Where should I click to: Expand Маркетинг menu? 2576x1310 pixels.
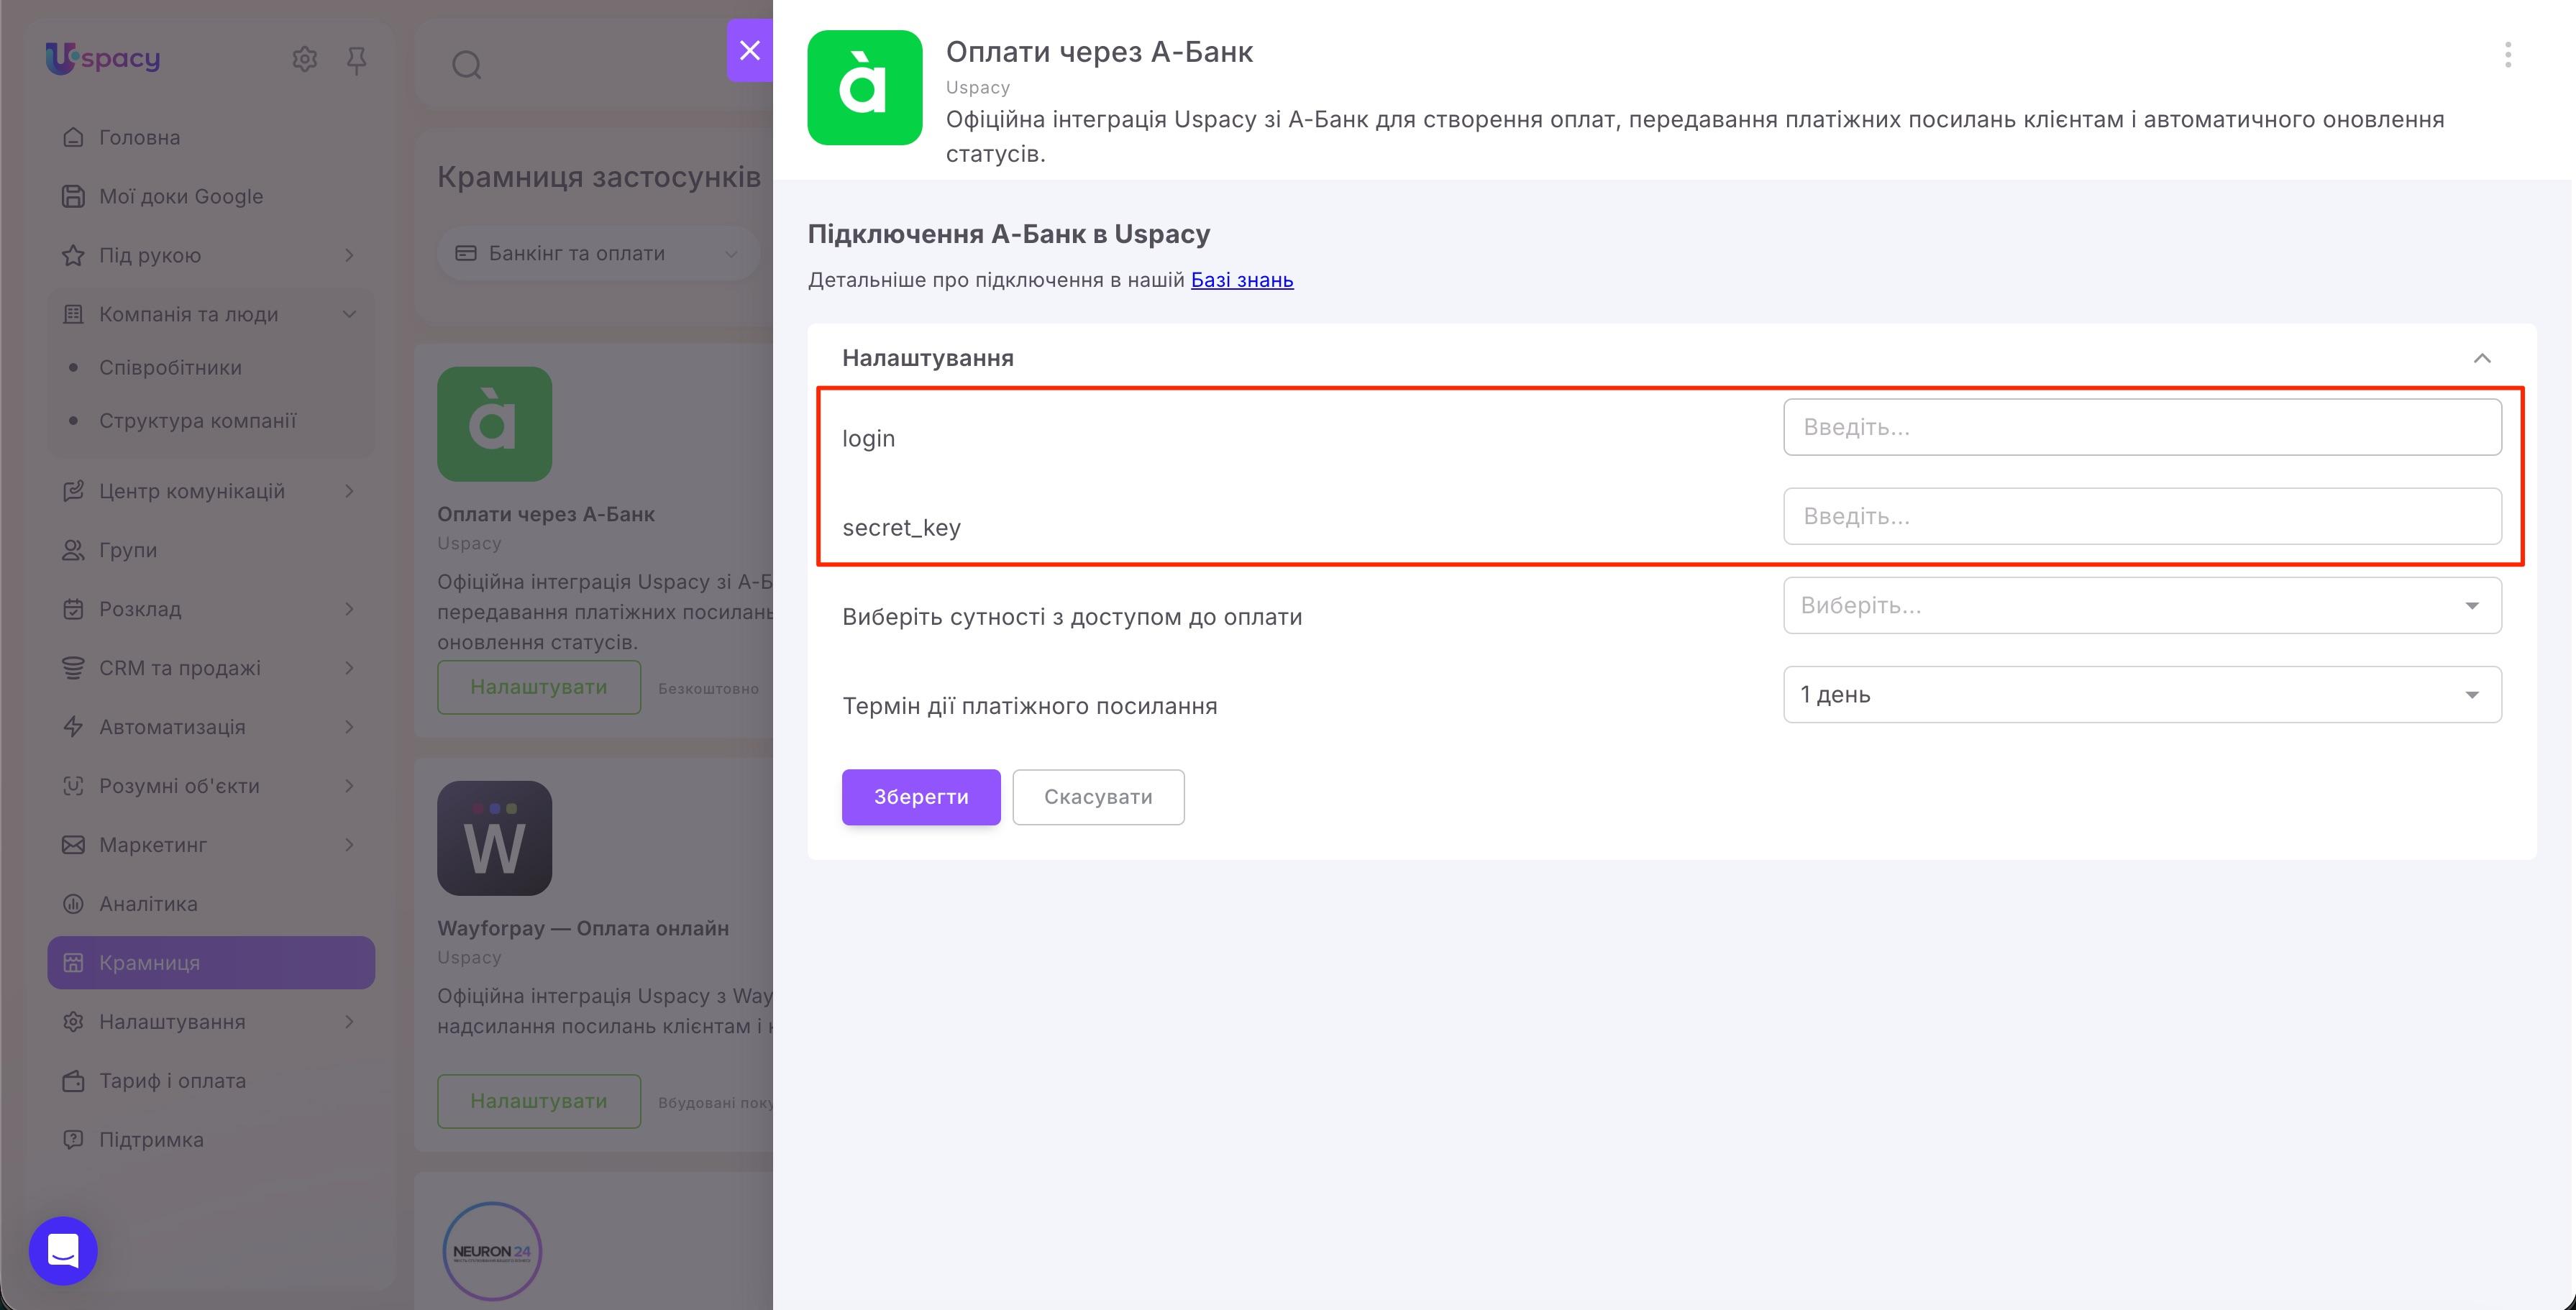pos(211,845)
